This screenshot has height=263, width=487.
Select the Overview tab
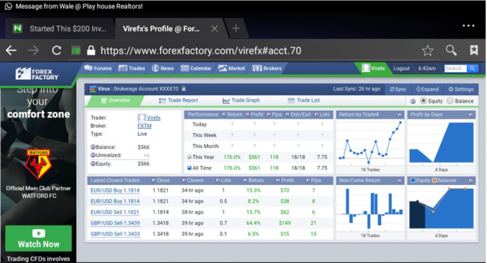116,100
